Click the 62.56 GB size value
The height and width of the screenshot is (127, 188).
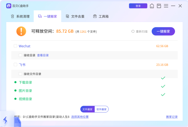[162, 46]
